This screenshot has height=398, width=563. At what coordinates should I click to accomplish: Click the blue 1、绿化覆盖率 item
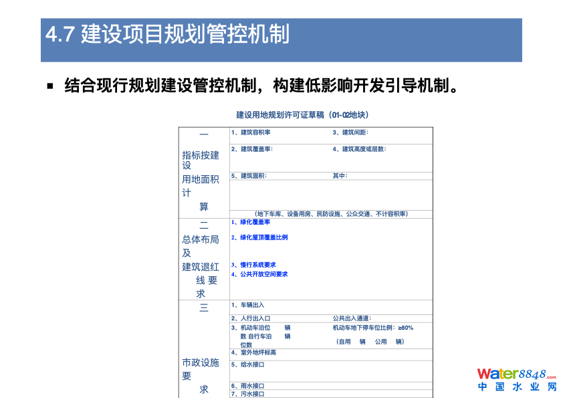tap(251, 222)
